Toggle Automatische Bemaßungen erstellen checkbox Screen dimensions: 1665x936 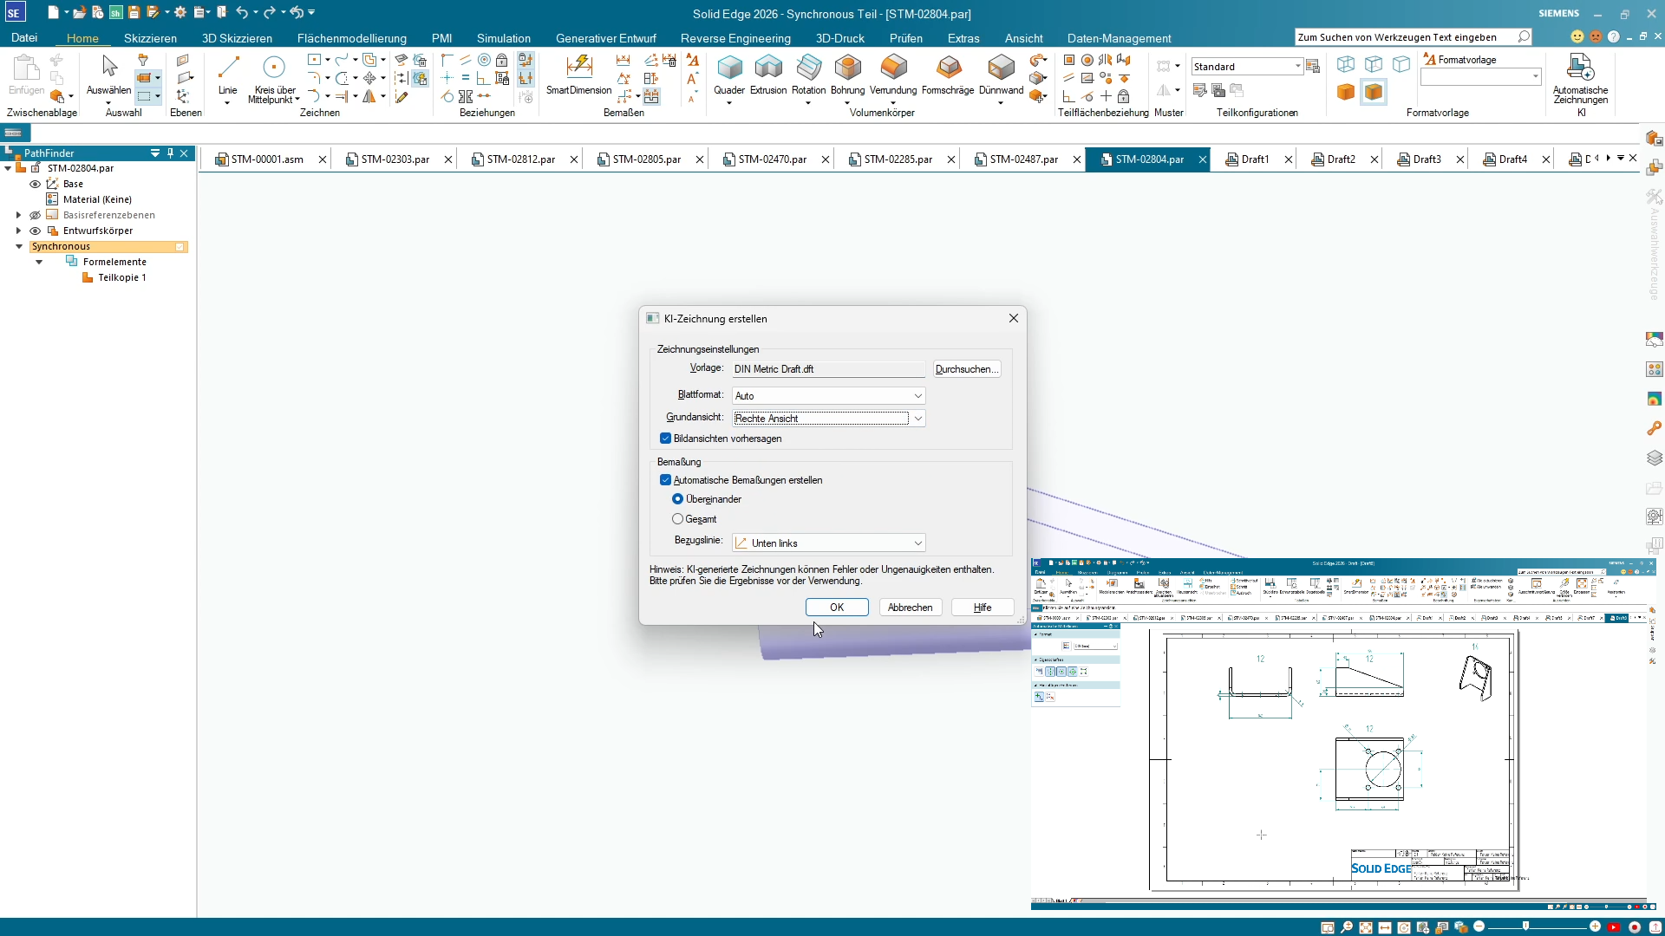point(666,480)
